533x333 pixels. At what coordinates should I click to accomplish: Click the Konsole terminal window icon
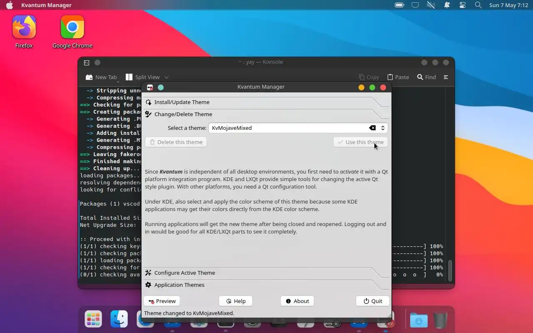click(87, 62)
